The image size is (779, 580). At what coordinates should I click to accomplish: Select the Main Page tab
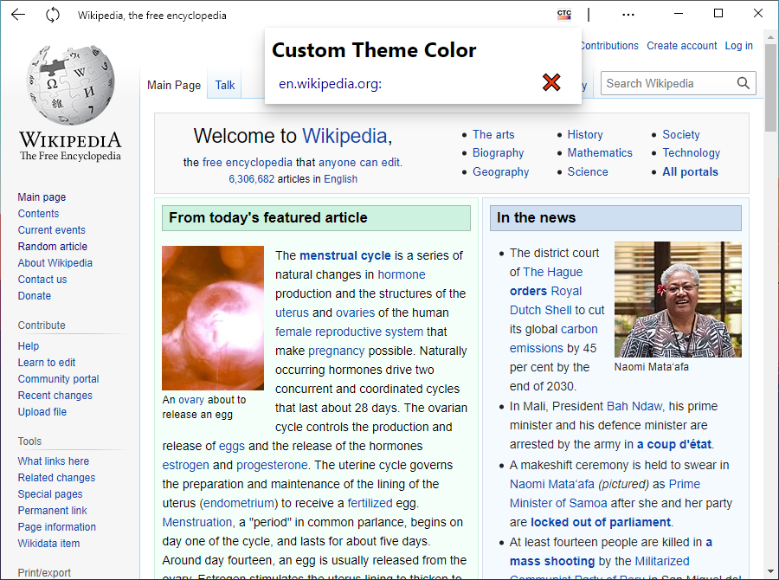click(x=173, y=85)
